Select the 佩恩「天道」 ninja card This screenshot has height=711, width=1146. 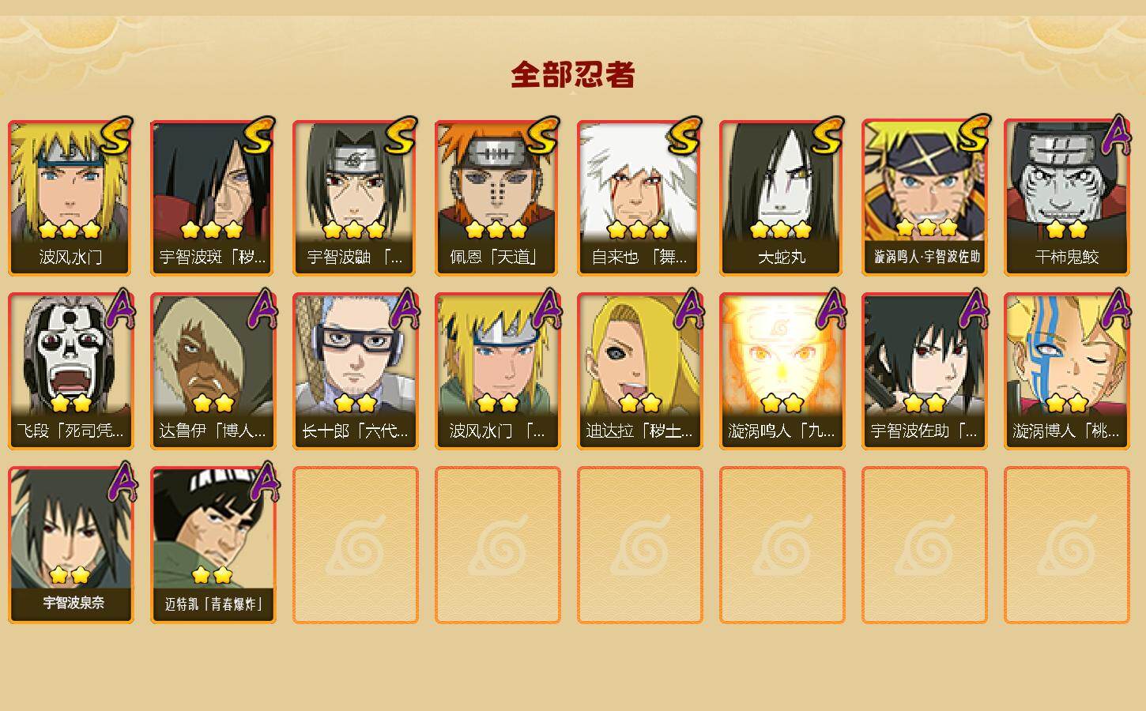pos(497,197)
